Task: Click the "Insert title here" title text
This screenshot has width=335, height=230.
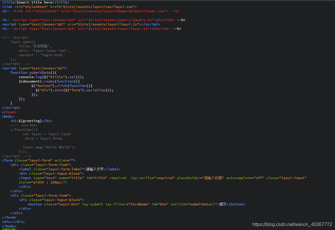Action: click(34, 2)
